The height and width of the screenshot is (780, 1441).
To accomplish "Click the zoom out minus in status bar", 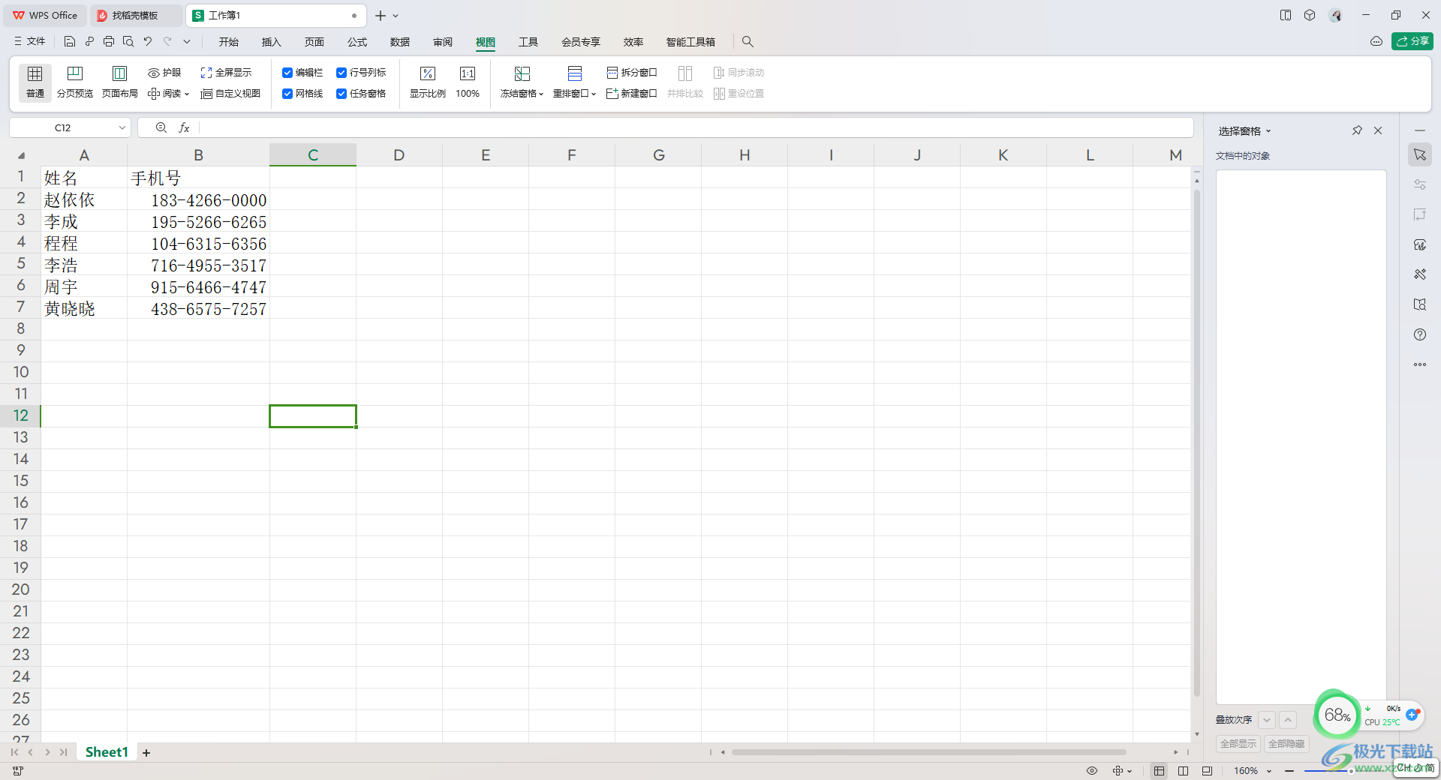I will [x=1289, y=771].
